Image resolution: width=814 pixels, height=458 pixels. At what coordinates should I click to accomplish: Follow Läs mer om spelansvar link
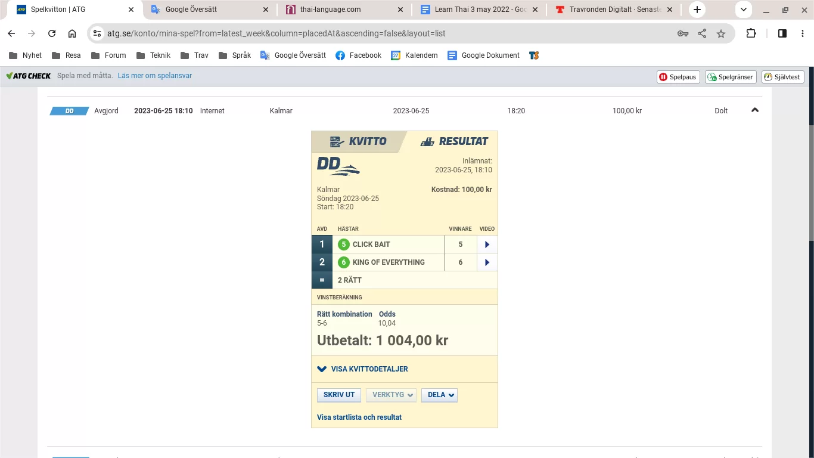(155, 76)
